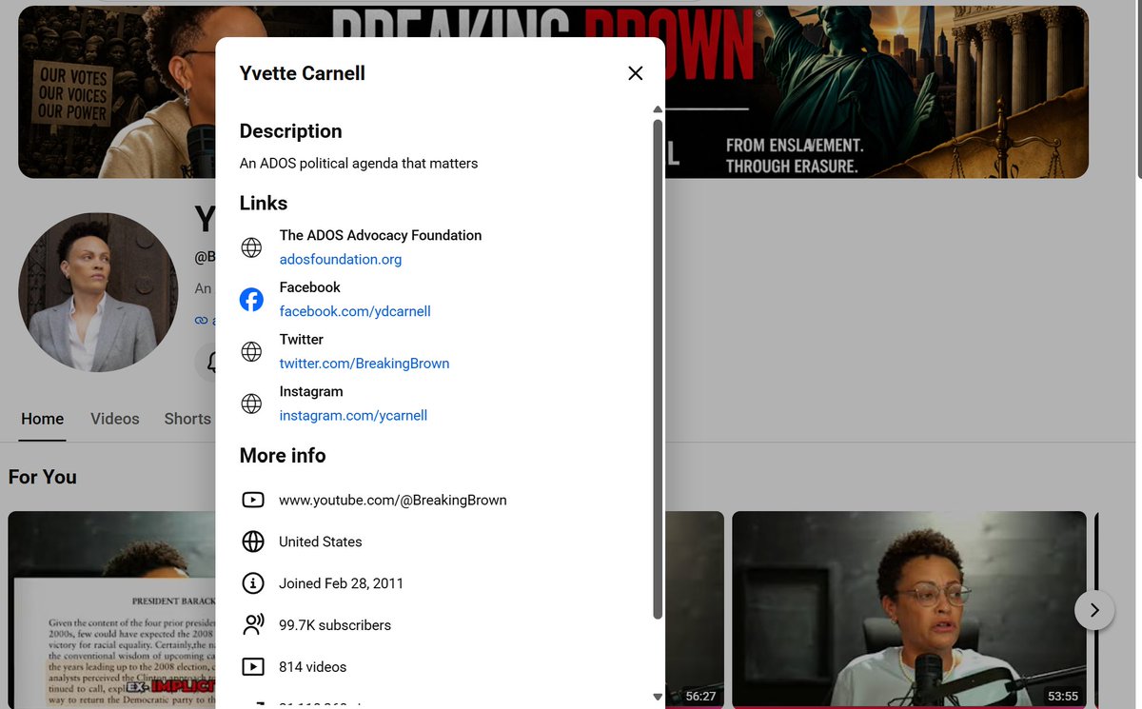1142x709 pixels.
Task: Click the Yvette Carnell dialog title
Action: (x=303, y=73)
